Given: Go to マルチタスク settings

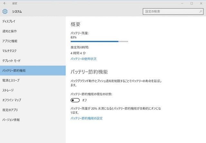Looking at the screenshot, I should tap(33, 51).
